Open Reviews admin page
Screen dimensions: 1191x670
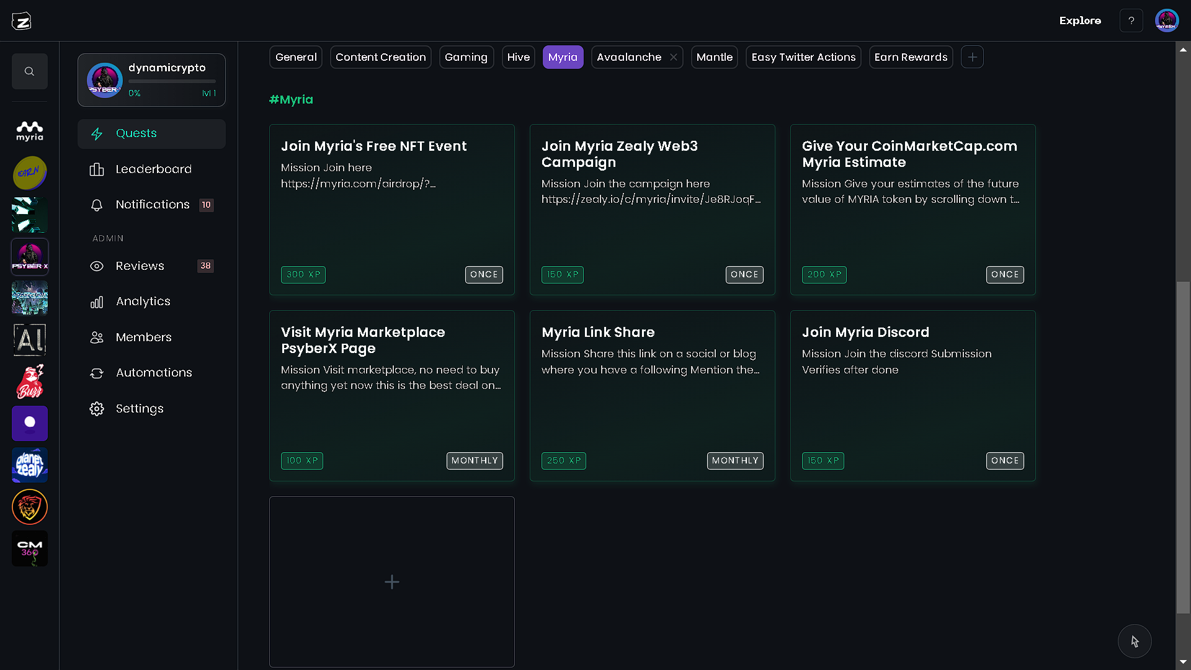(x=151, y=266)
